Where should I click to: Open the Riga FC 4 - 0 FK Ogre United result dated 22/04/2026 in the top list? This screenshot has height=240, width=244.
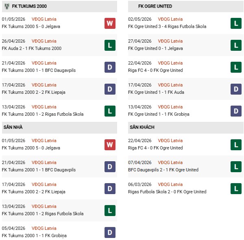pyautogui.click(x=155, y=70)
